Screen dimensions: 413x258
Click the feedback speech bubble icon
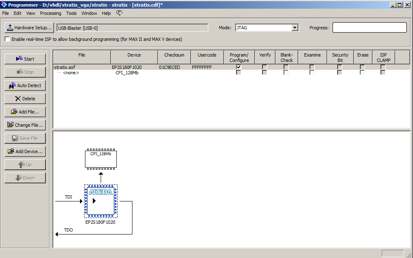click(119, 13)
